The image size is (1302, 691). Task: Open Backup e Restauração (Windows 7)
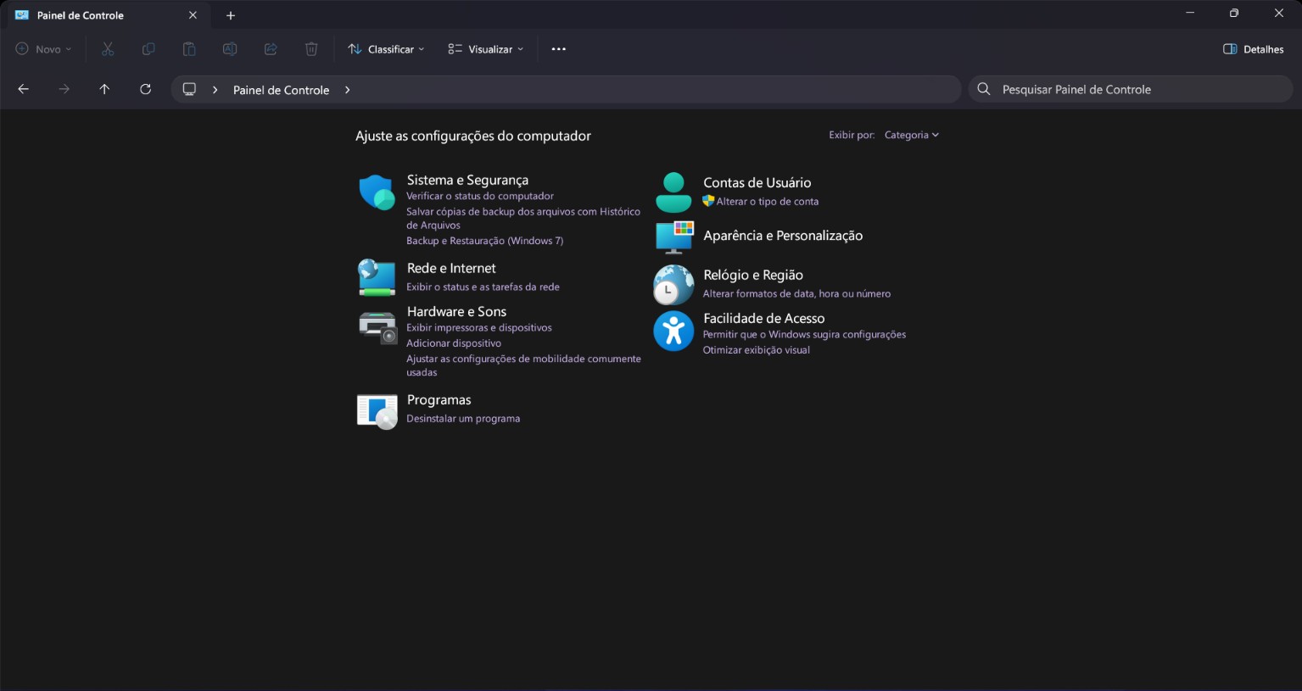(x=484, y=241)
